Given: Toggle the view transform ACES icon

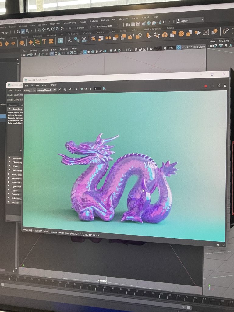Looking at the screenshot, I should click(179, 47).
